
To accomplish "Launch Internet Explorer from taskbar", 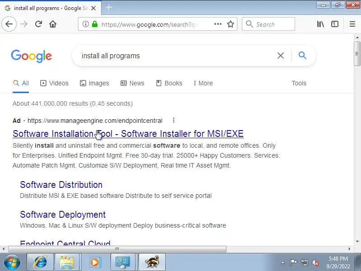I will pos(41,262).
